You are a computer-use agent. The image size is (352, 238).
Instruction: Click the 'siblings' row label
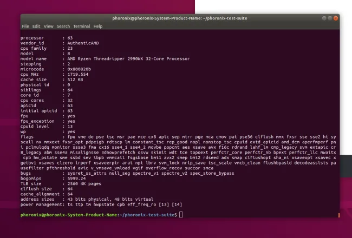click(x=31, y=90)
